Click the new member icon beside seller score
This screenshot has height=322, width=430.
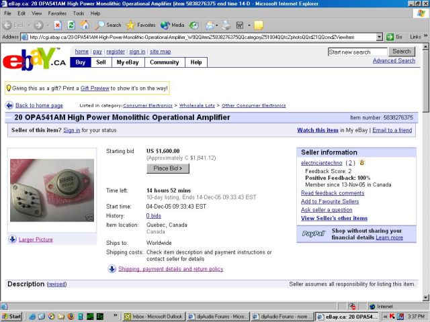361,162
